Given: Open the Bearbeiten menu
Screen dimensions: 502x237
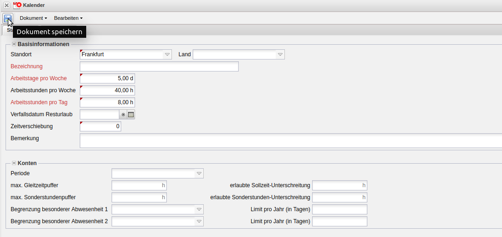Looking at the screenshot, I should (x=68, y=18).
